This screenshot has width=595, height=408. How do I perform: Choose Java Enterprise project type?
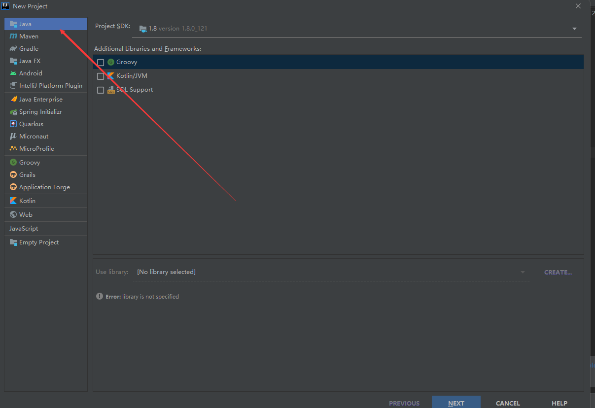point(46,99)
